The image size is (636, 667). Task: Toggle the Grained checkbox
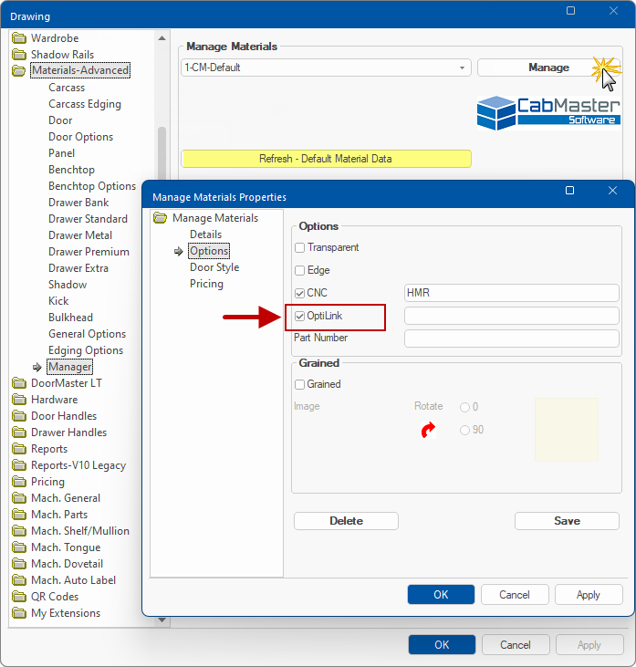300,384
